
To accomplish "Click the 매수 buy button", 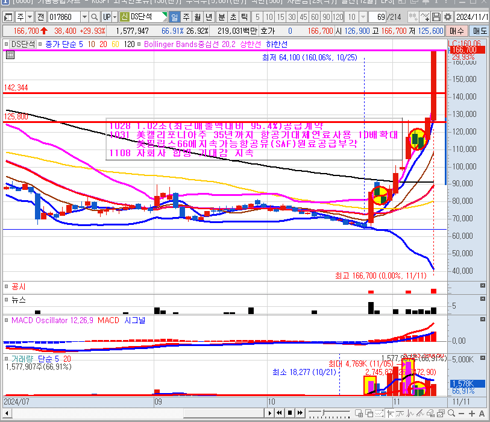I will coord(456,30).
